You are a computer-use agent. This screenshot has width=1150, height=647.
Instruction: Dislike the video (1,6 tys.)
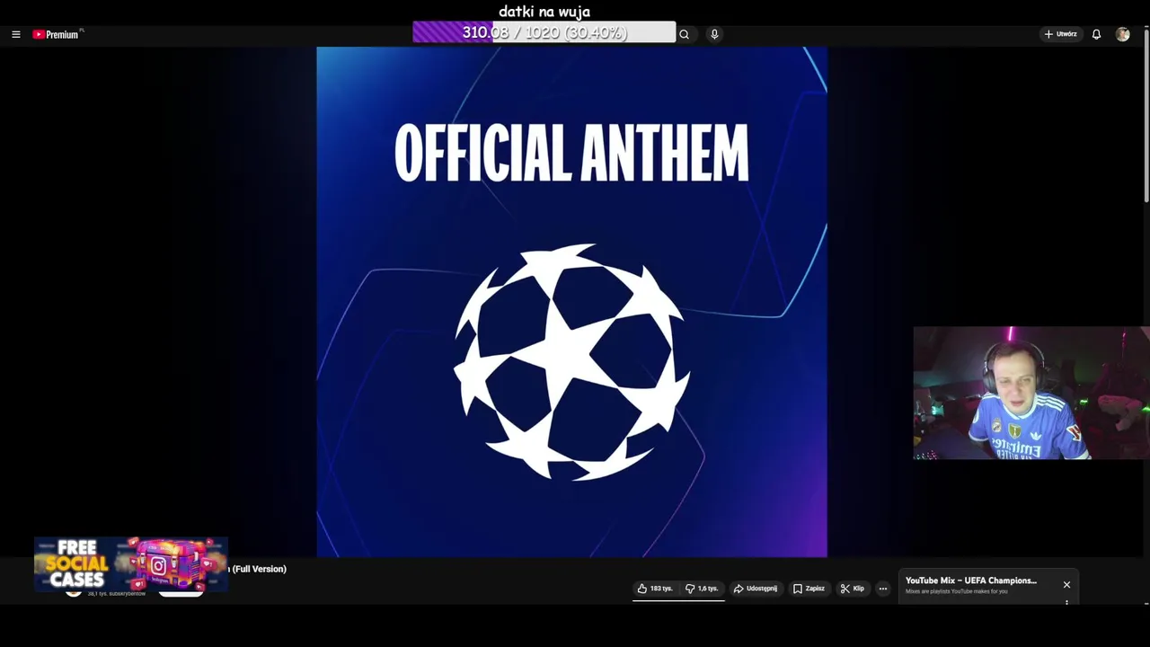point(702,589)
